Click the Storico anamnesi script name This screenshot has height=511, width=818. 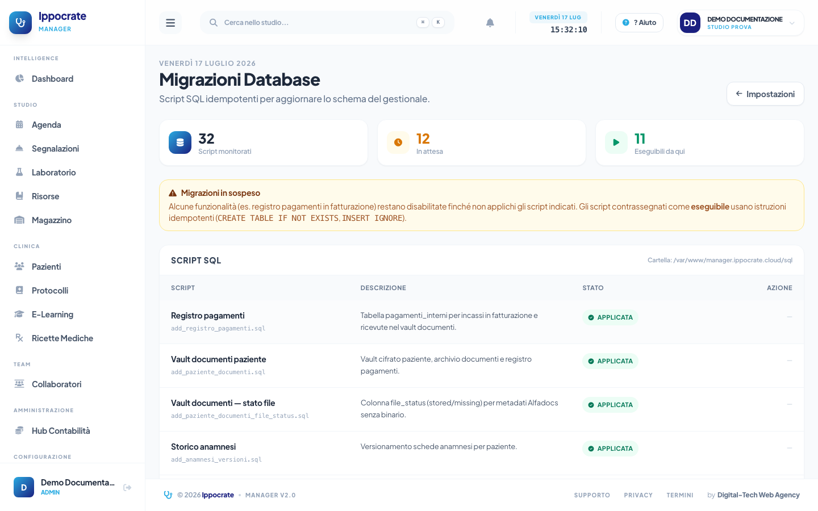coord(203,447)
